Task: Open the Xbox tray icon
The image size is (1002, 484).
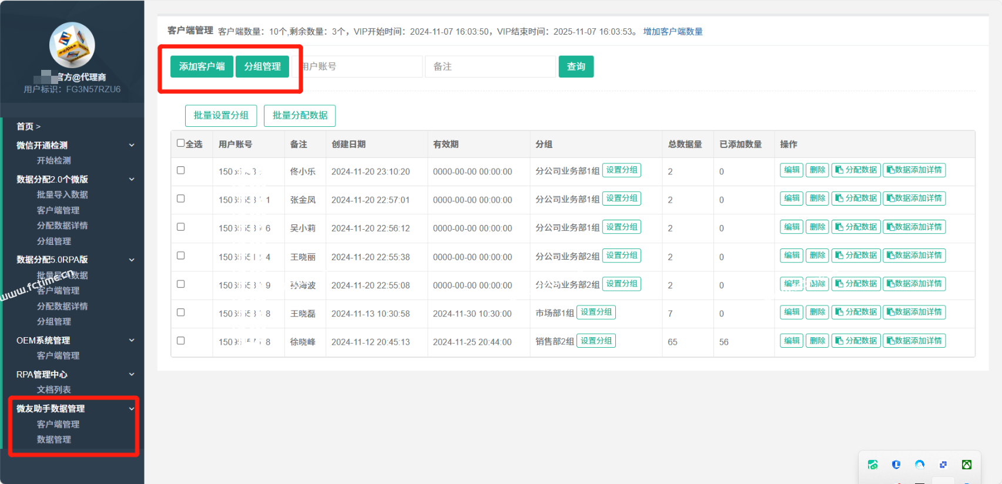Action: (x=967, y=465)
